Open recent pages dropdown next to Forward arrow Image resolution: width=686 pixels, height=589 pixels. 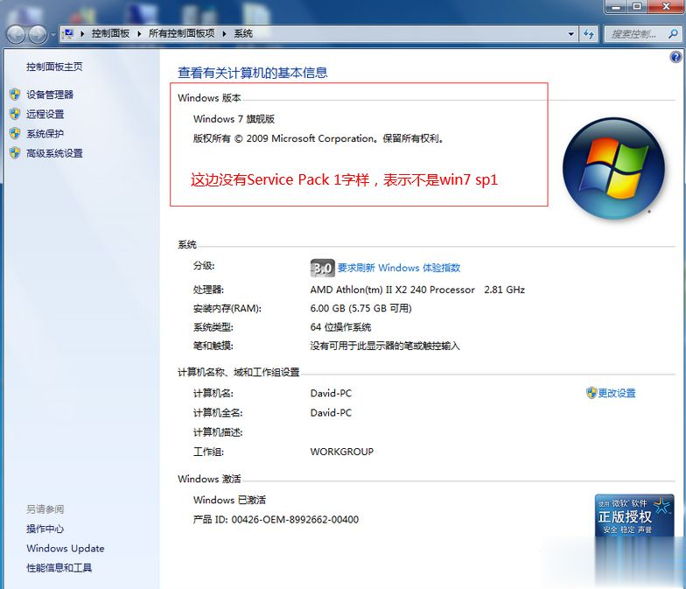(52, 34)
